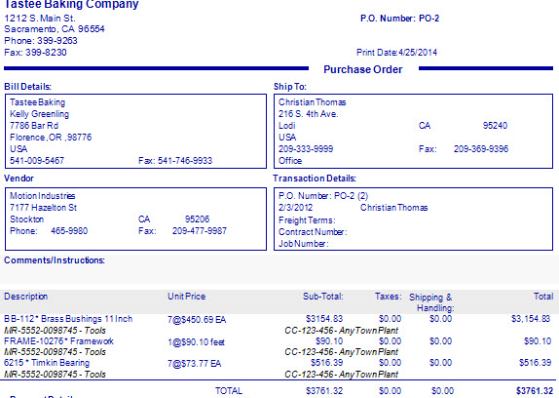Click the Bill Details heading
The image size is (559, 398).
[x=27, y=87]
